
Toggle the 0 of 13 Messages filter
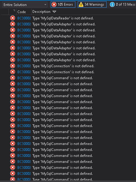(x=122, y=4)
